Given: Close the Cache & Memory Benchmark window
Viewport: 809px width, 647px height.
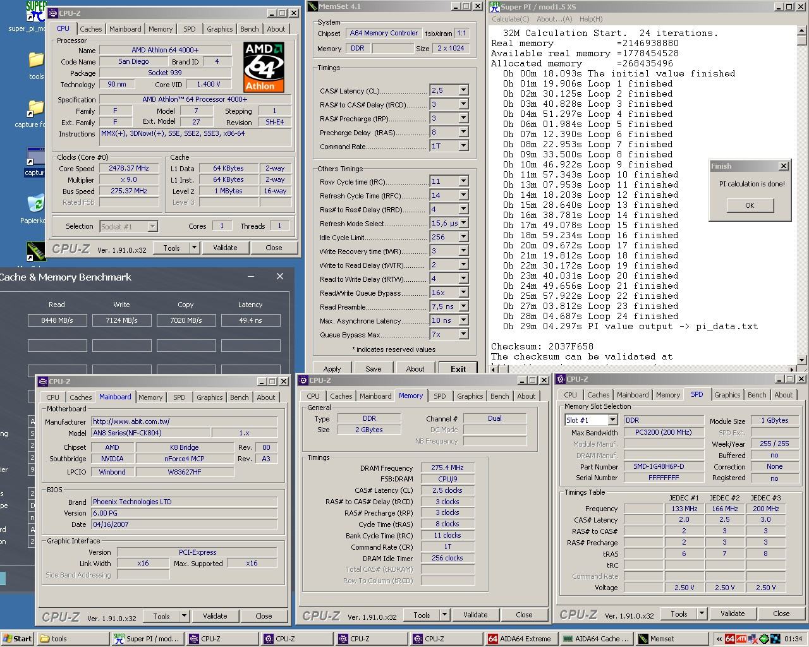Looking at the screenshot, I should point(280,276).
